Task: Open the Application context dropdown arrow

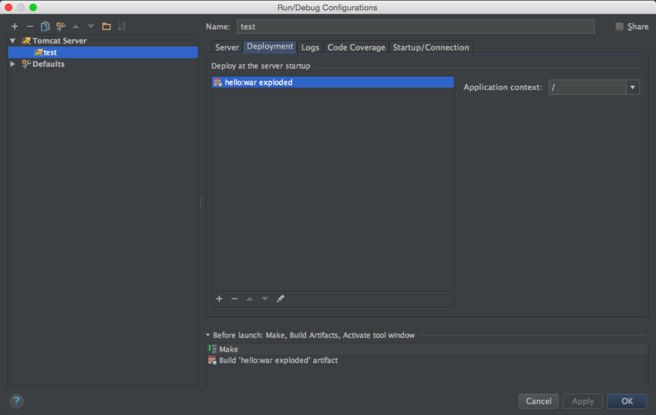Action: (632, 88)
